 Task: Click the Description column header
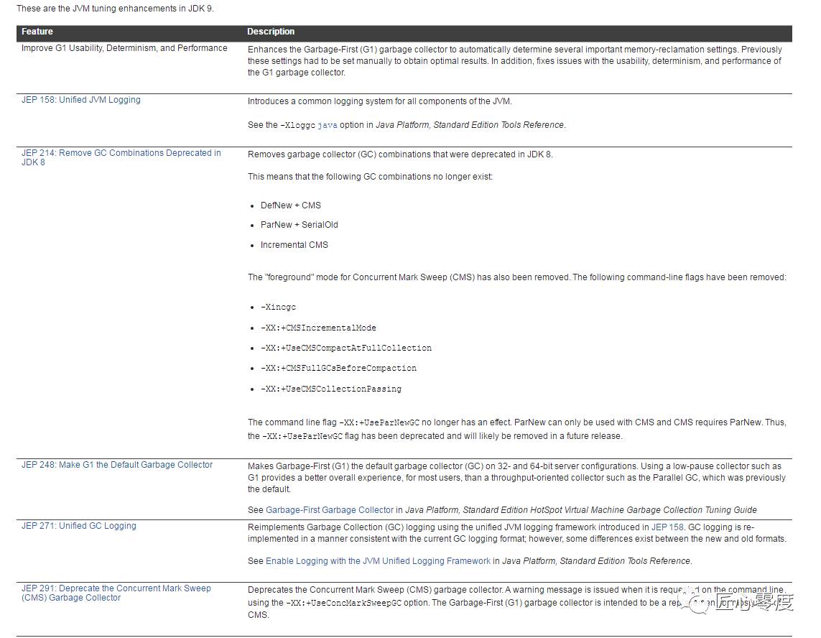pyautogui.click(x=271, y=32)
